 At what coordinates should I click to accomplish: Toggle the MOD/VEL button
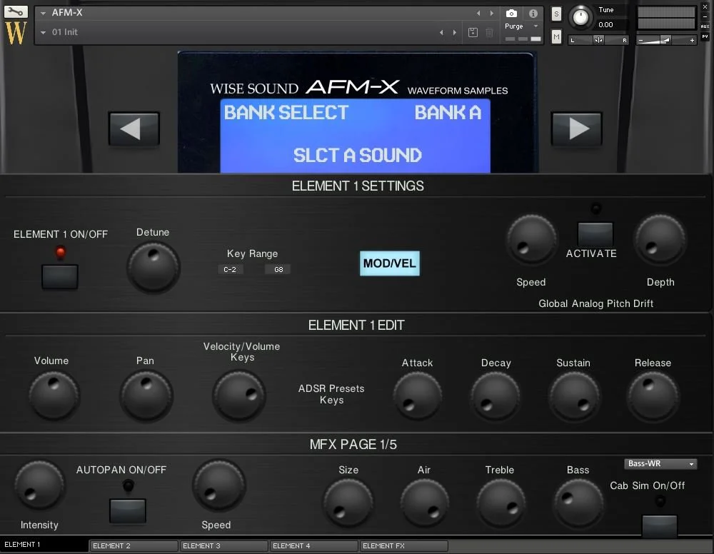[x=389, y=263]
